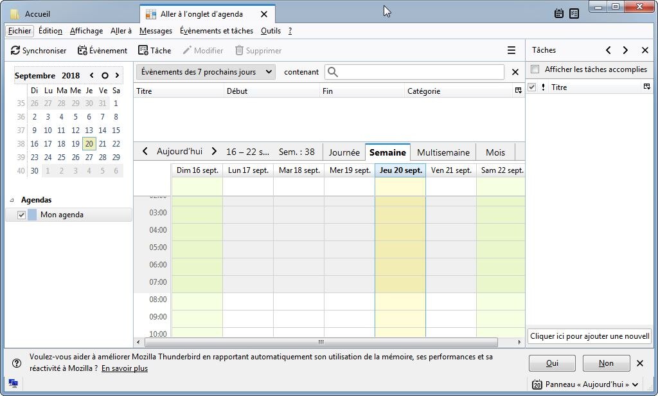Go to today in mini calendar
The image size is (658, 396).
click(105, 76)
